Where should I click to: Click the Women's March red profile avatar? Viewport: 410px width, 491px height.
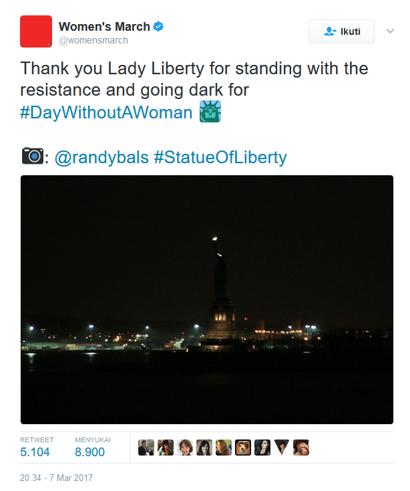point(36,31)
